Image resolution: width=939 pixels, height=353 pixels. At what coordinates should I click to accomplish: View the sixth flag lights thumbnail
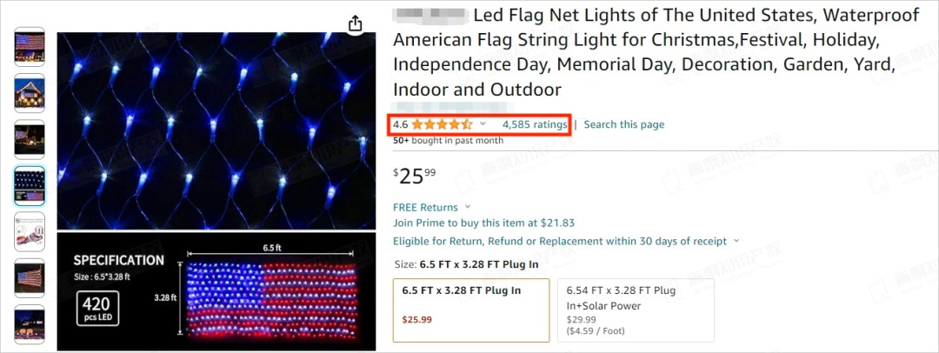click(30, 277)
